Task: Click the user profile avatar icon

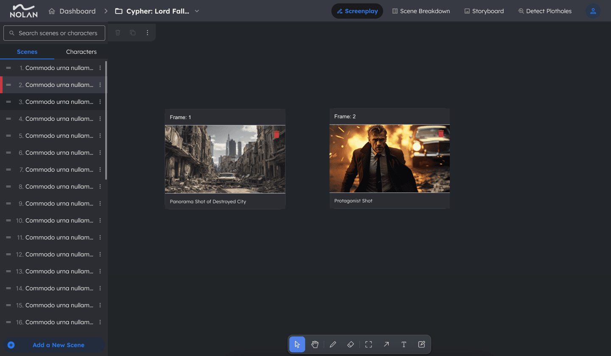Action: (593, 11)
